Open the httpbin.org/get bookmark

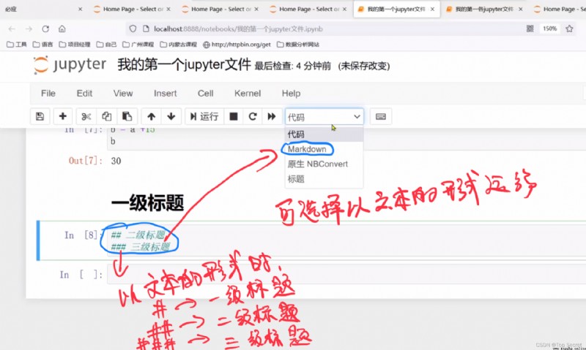tap(237, 45)
